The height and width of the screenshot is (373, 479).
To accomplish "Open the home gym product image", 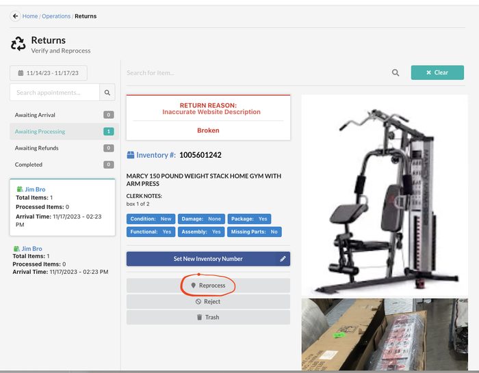I will (385, 195).
